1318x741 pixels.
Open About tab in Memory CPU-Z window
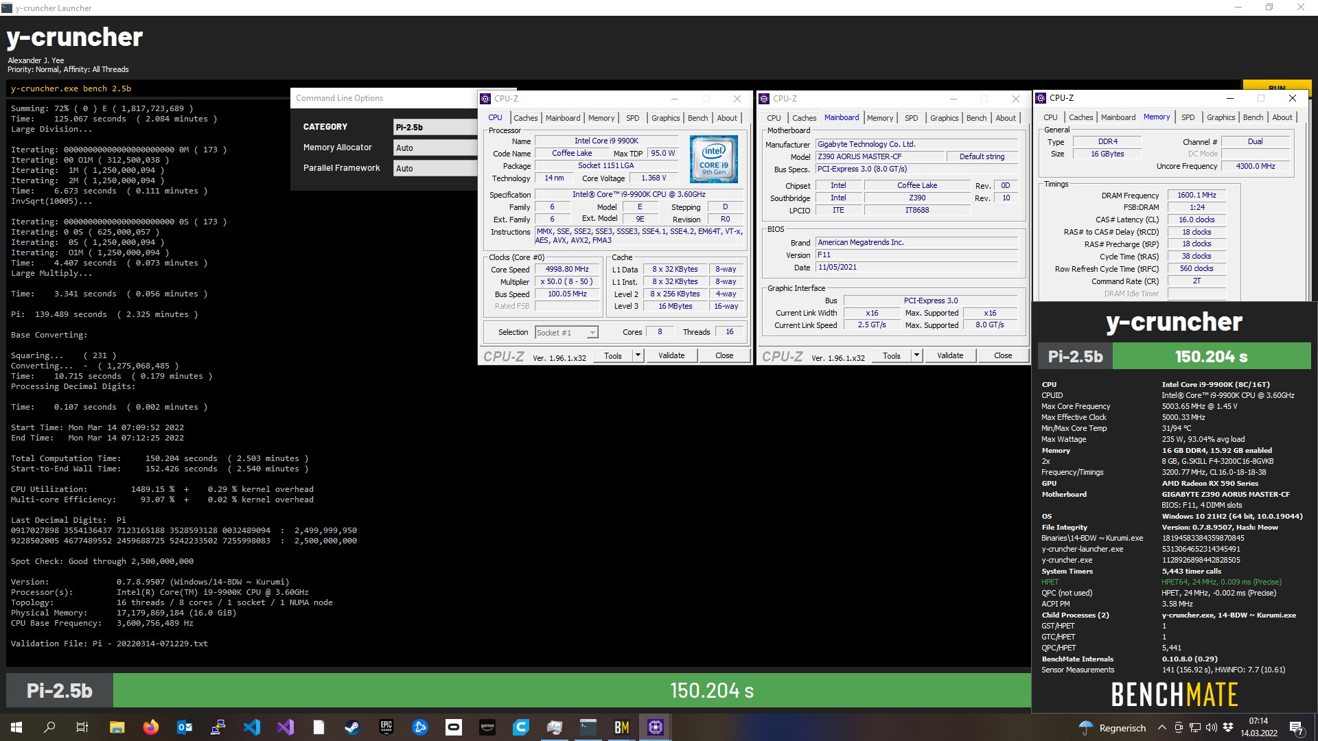pyautogui.click(x=1282, y=117)
